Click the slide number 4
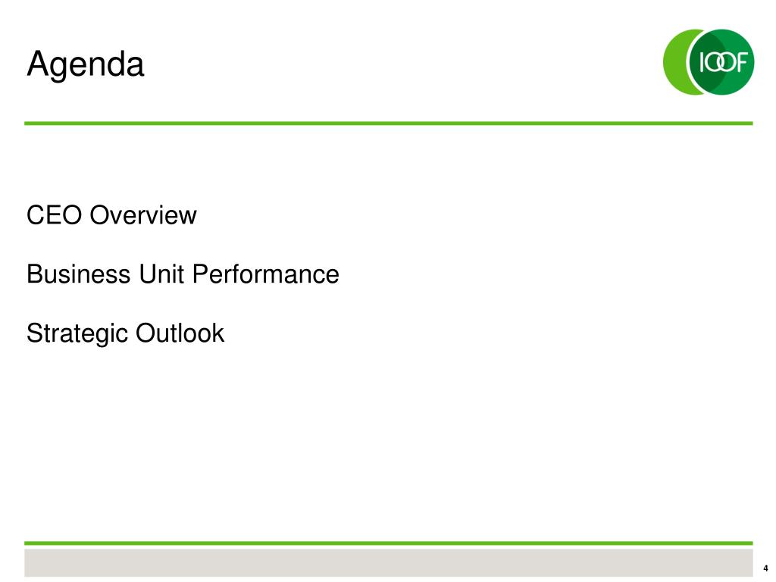The width and height of the screenshot is (776, 582). click(x=765, y=568)
